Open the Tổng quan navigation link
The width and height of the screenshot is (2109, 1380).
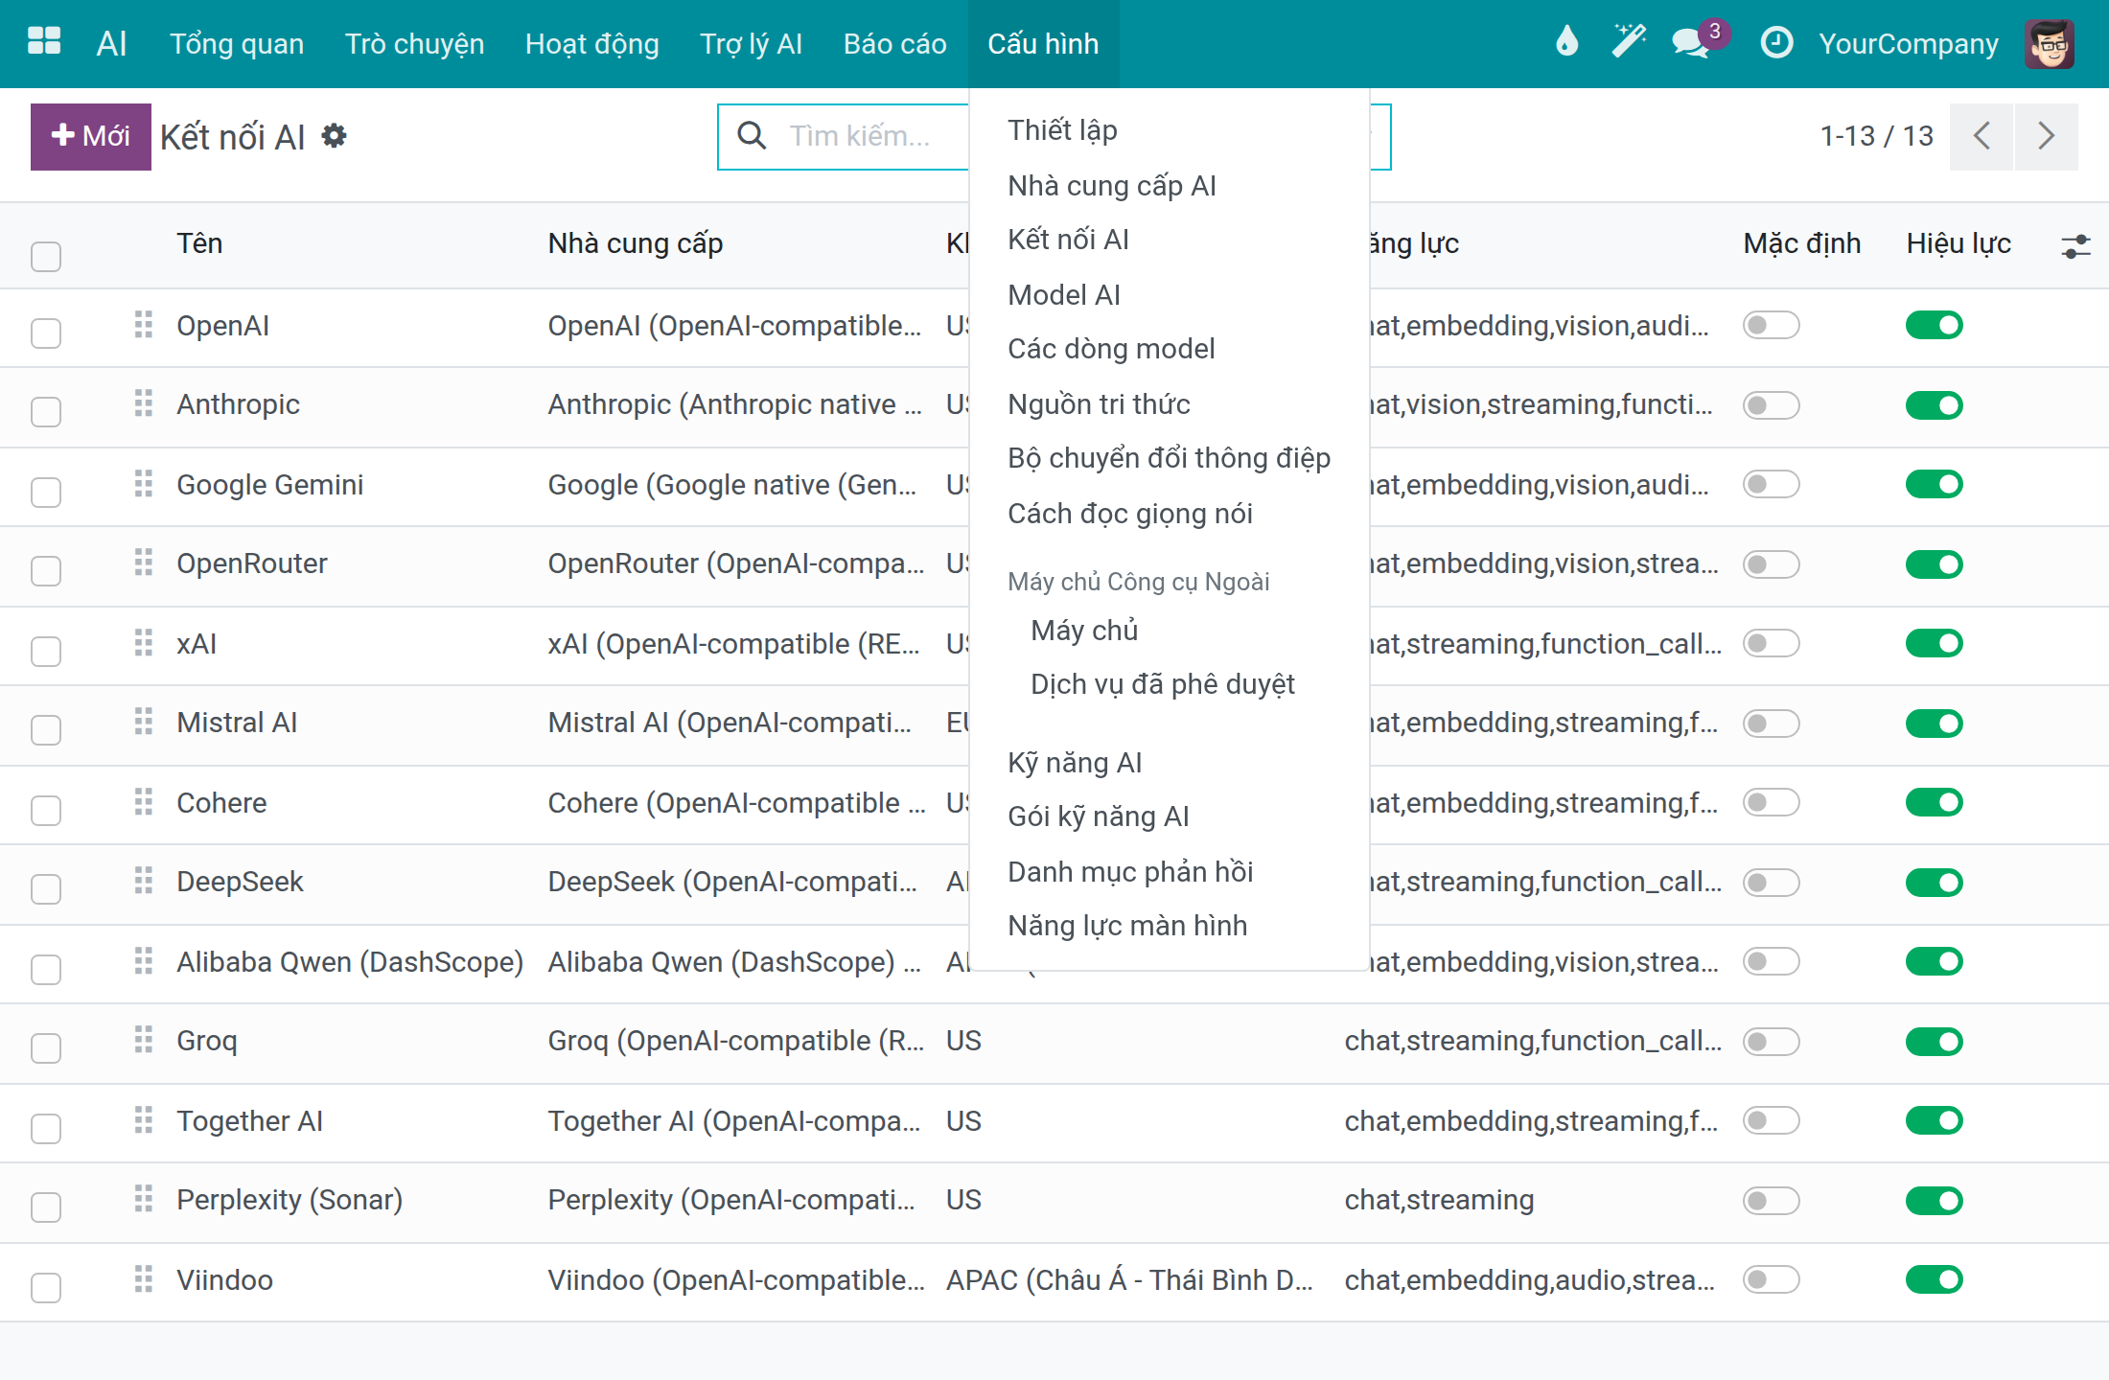coord(237,44)
